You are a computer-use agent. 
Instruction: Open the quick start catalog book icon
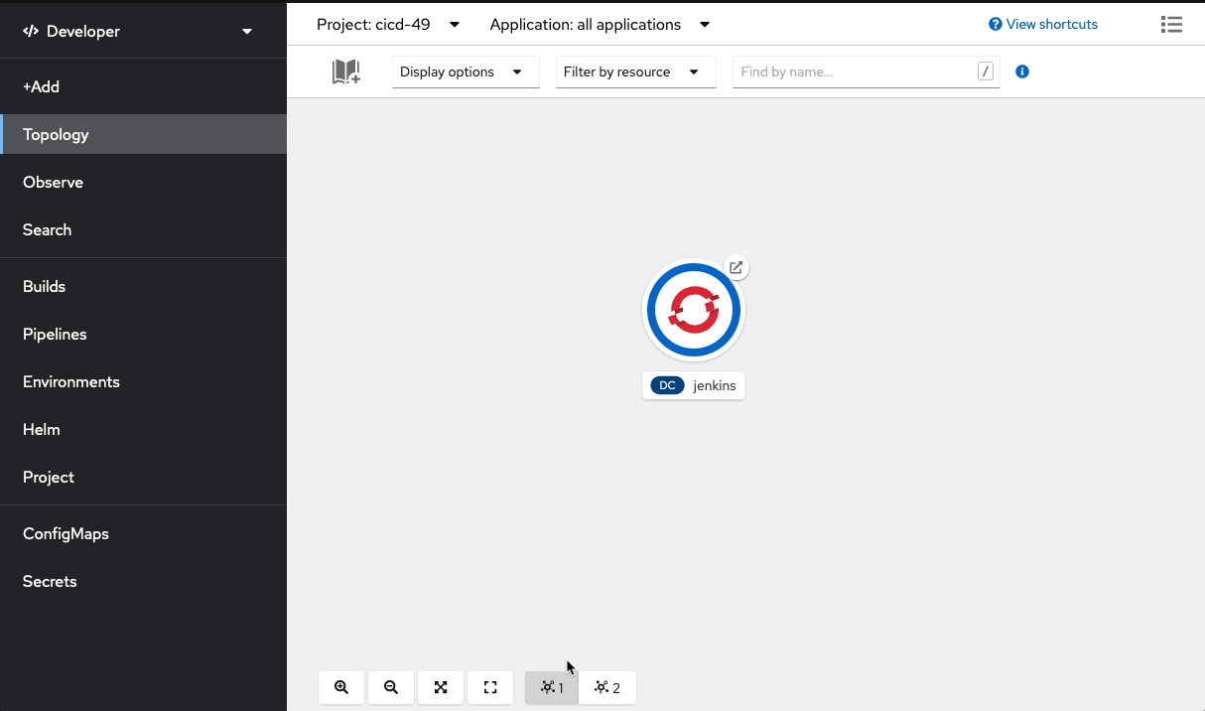pos(345,71)
